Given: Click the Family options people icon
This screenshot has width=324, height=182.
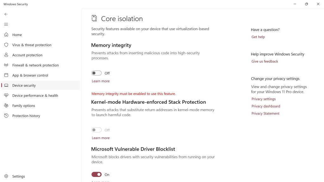Looking at the screenshot, I should click(6, 106).
